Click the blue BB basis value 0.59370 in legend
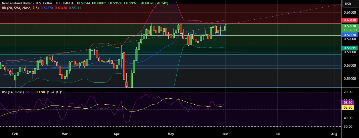359x138 pixels. pos(46,8)
